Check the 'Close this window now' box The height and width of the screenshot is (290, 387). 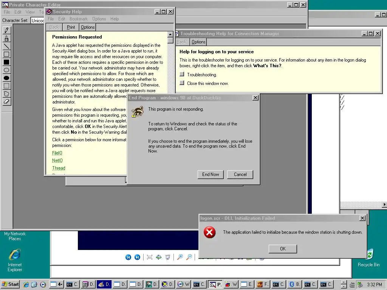pyautogui.click(x=182, y=83)
